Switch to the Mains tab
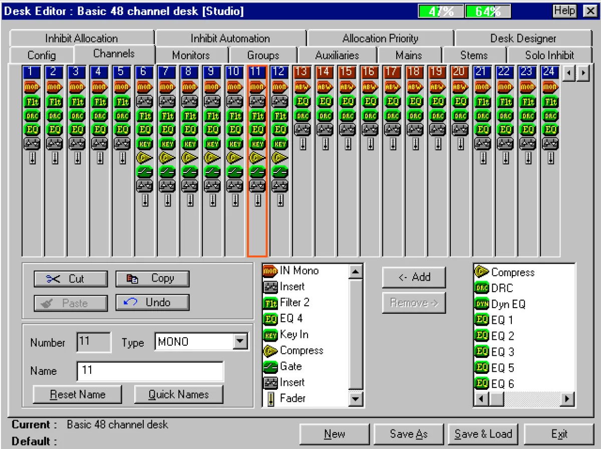The height and width of the screenshot is (449, 601). click(x=409, y=55)
